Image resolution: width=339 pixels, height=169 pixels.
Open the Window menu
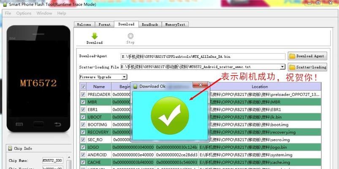tap(44, 13)
